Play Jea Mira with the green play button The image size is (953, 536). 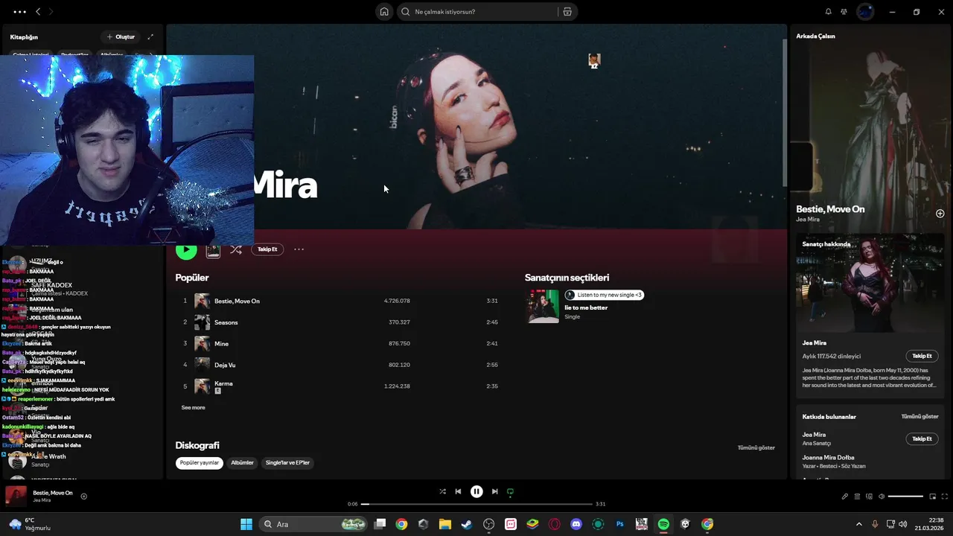186,250
